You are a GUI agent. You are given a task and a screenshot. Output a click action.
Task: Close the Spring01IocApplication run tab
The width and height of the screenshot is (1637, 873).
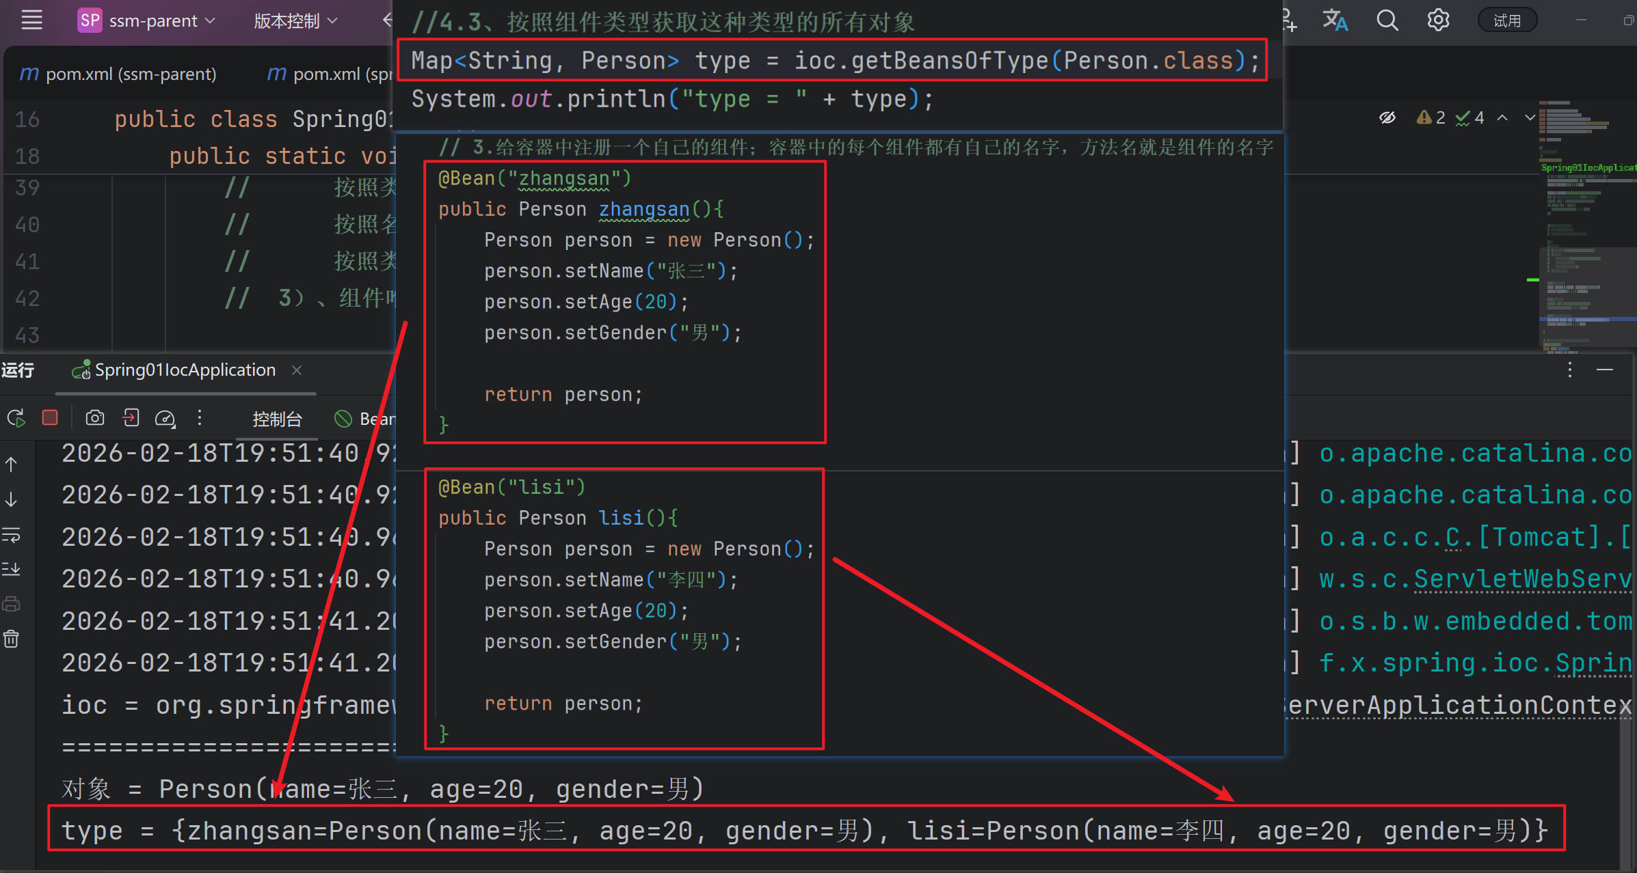[297, 370]
